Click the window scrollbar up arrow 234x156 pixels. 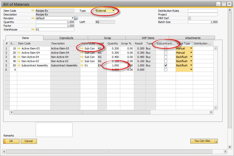coord(230,10)
